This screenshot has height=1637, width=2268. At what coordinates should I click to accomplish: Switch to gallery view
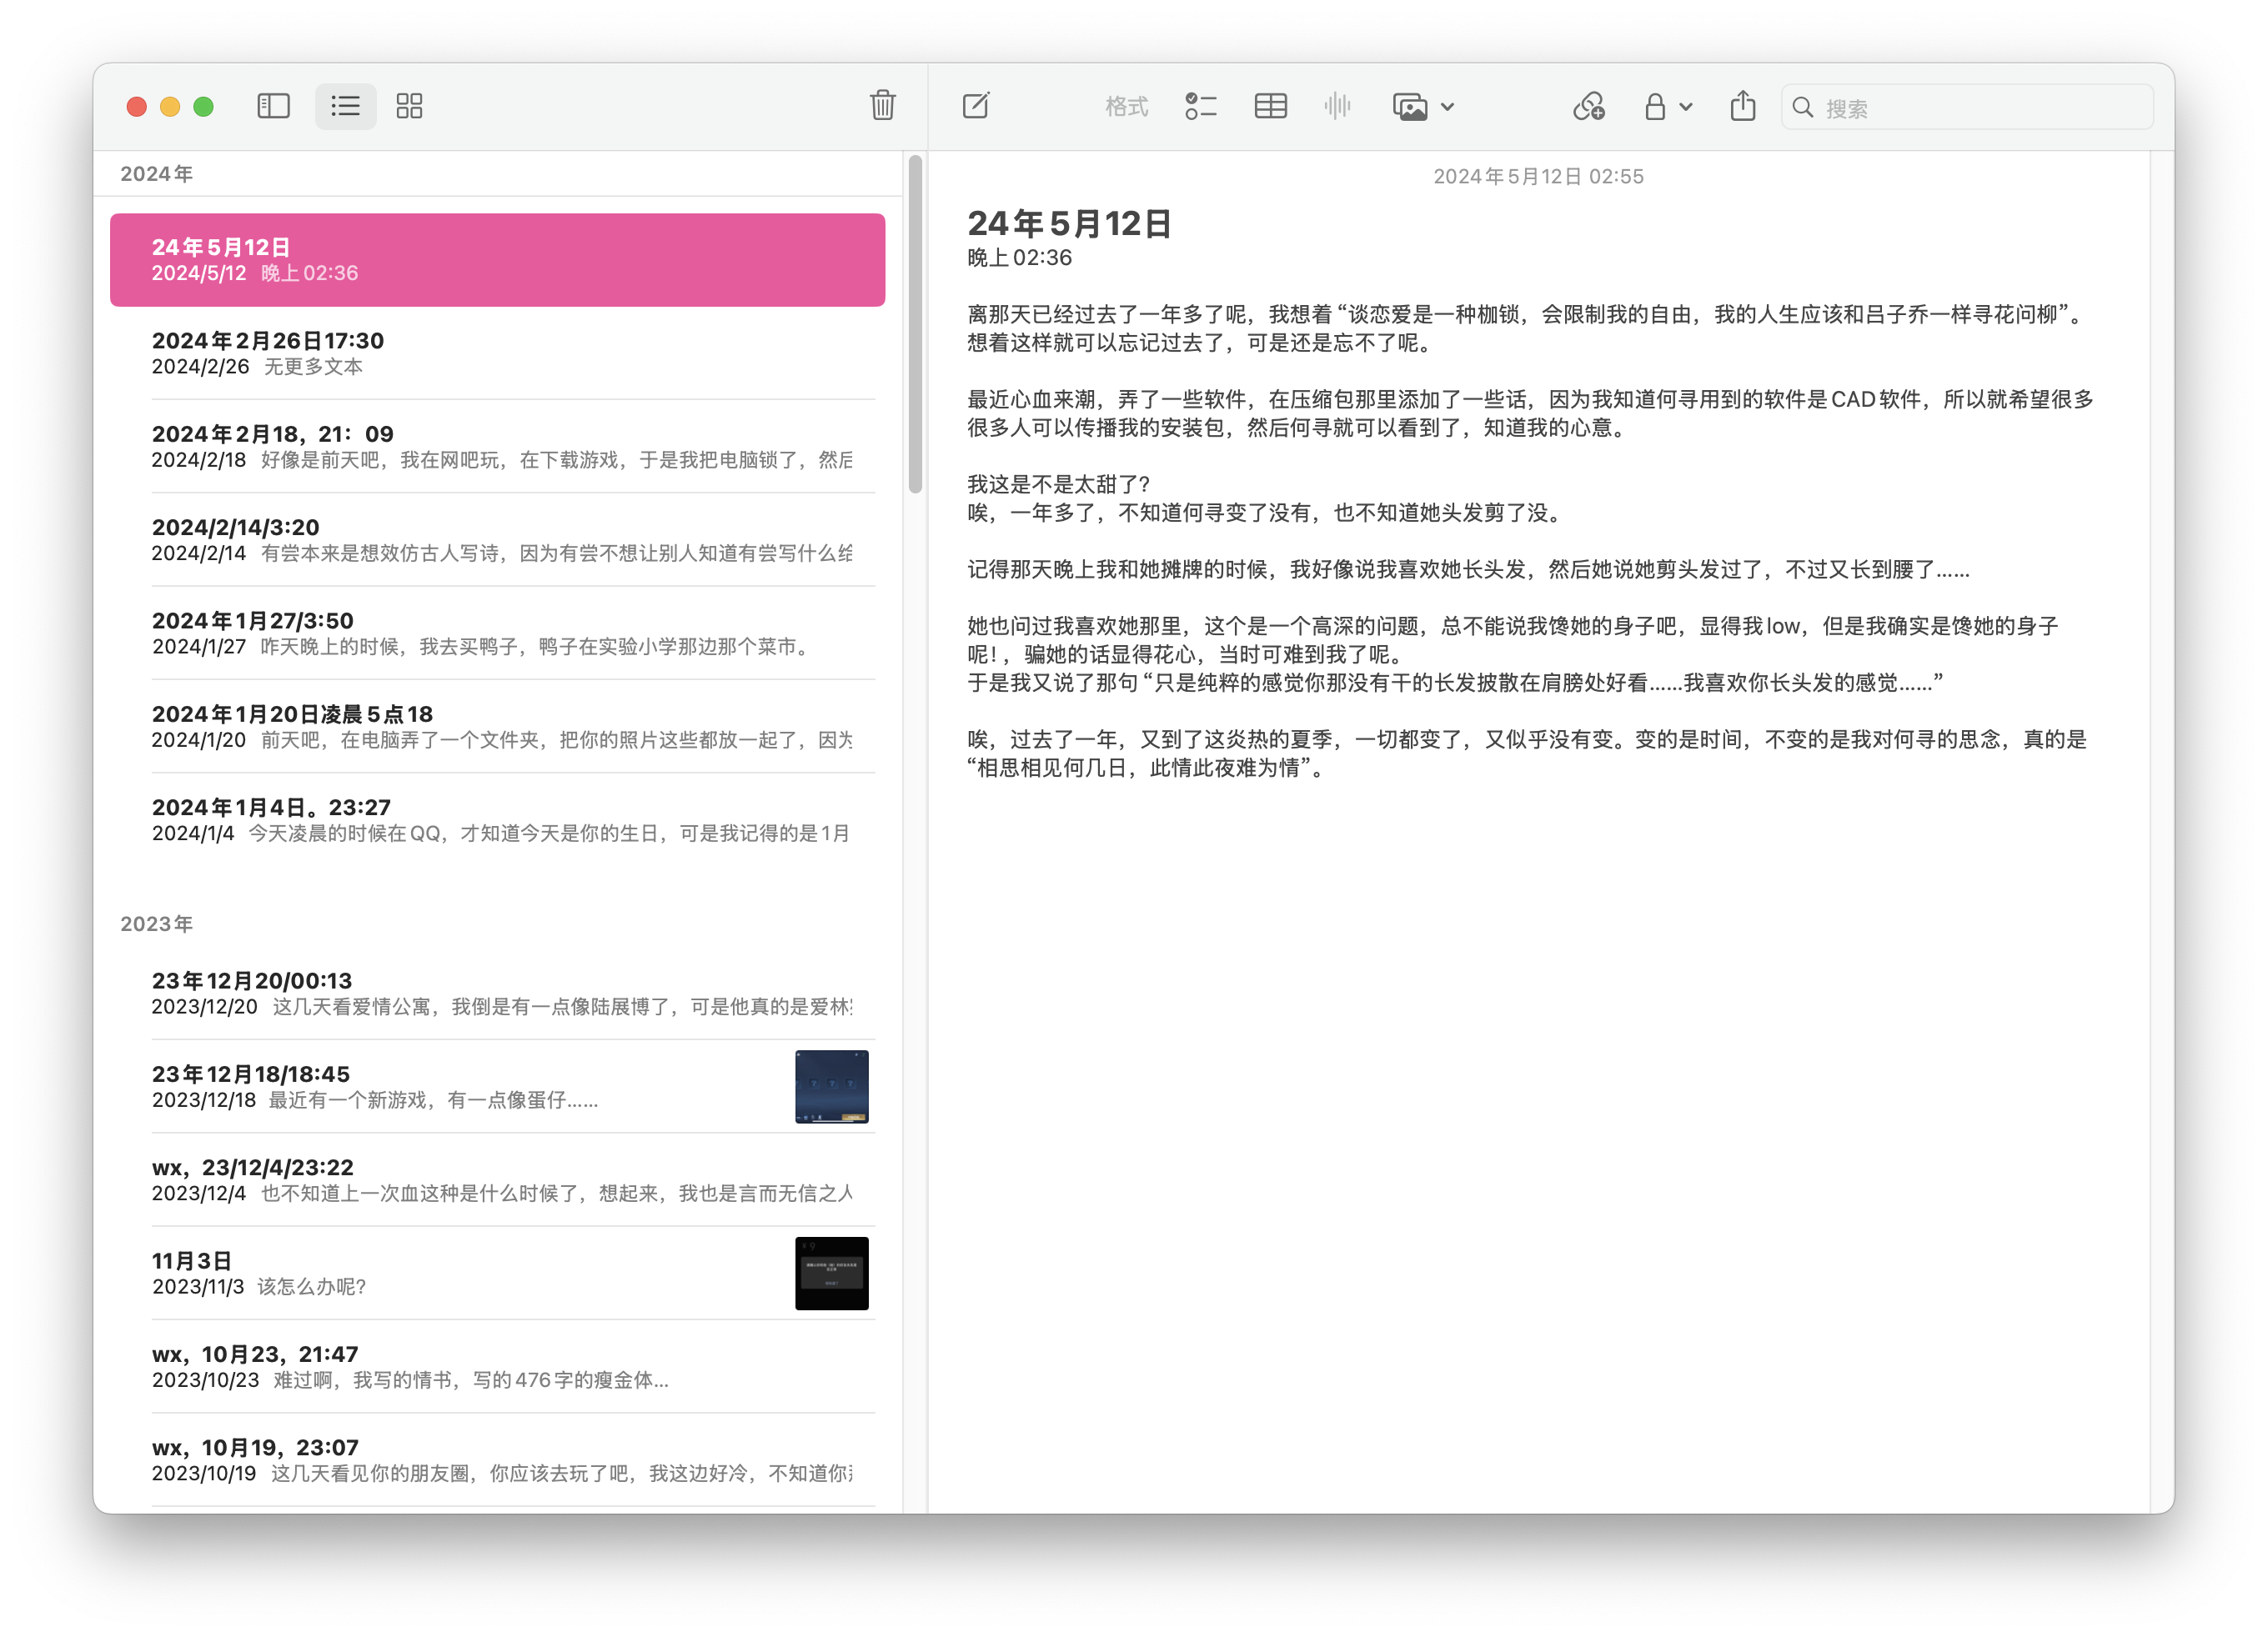pyautogui.click(x=409, y=106)
